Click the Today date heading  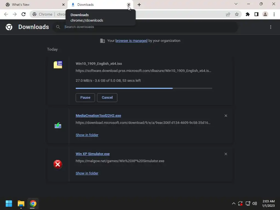(x=52, y=49)
